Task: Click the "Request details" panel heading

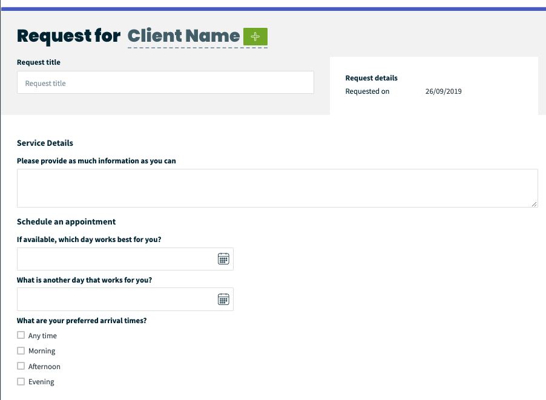Action: (x=371, y=78)
